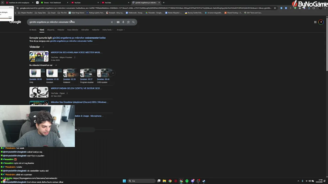Switch to Haberler tab

(96, 30)
